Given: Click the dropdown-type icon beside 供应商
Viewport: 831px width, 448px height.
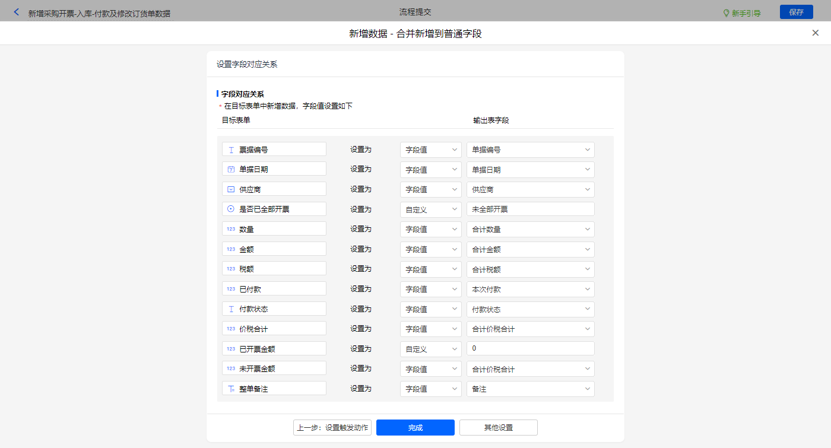Looking at the screenshot, I should 231,189.
